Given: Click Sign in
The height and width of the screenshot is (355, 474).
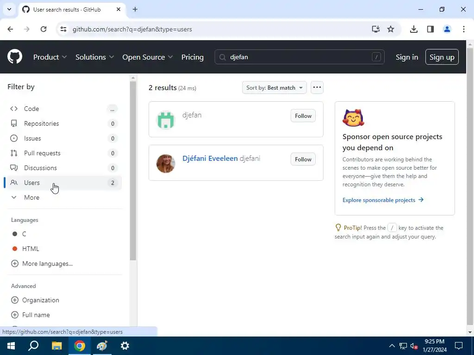Looking at the screenshot, I should (407, 57).
